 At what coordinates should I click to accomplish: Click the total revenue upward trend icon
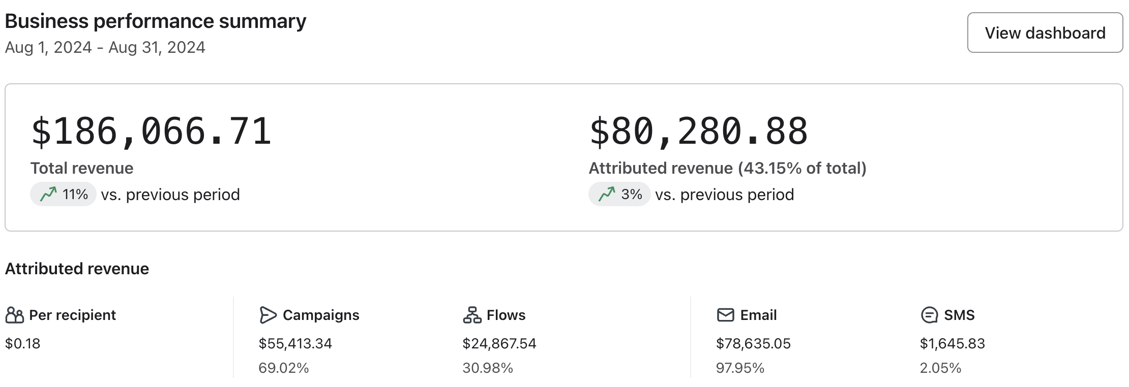48,194
